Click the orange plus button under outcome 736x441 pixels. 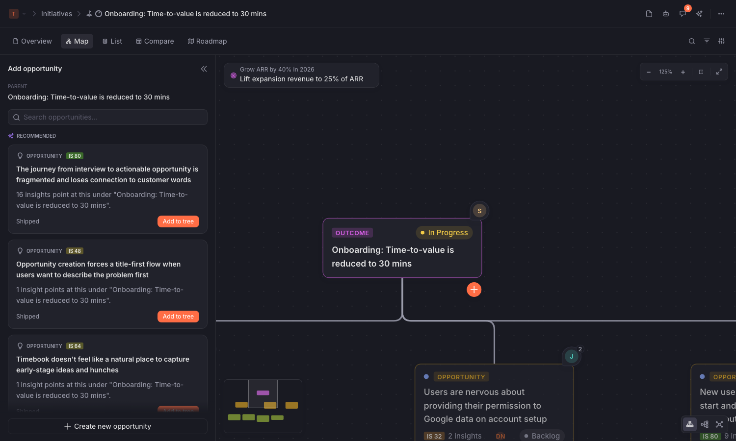[x=474, y=290]
